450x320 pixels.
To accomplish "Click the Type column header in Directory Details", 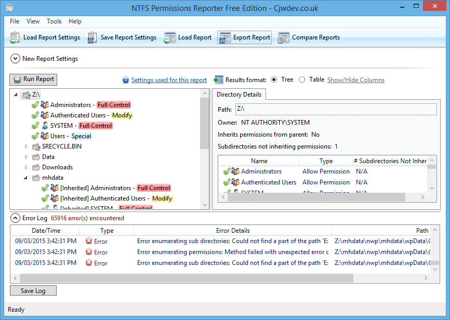I will point(326,161).
